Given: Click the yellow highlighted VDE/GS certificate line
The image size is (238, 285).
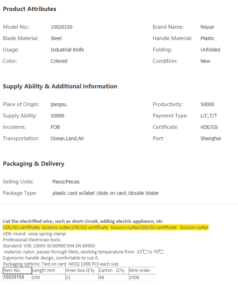Looking at the screenshot, I should click(106, 227).
